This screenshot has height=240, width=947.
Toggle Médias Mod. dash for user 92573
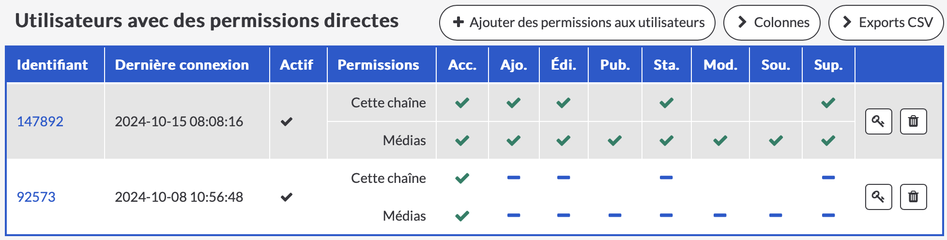tap(720, 215)
